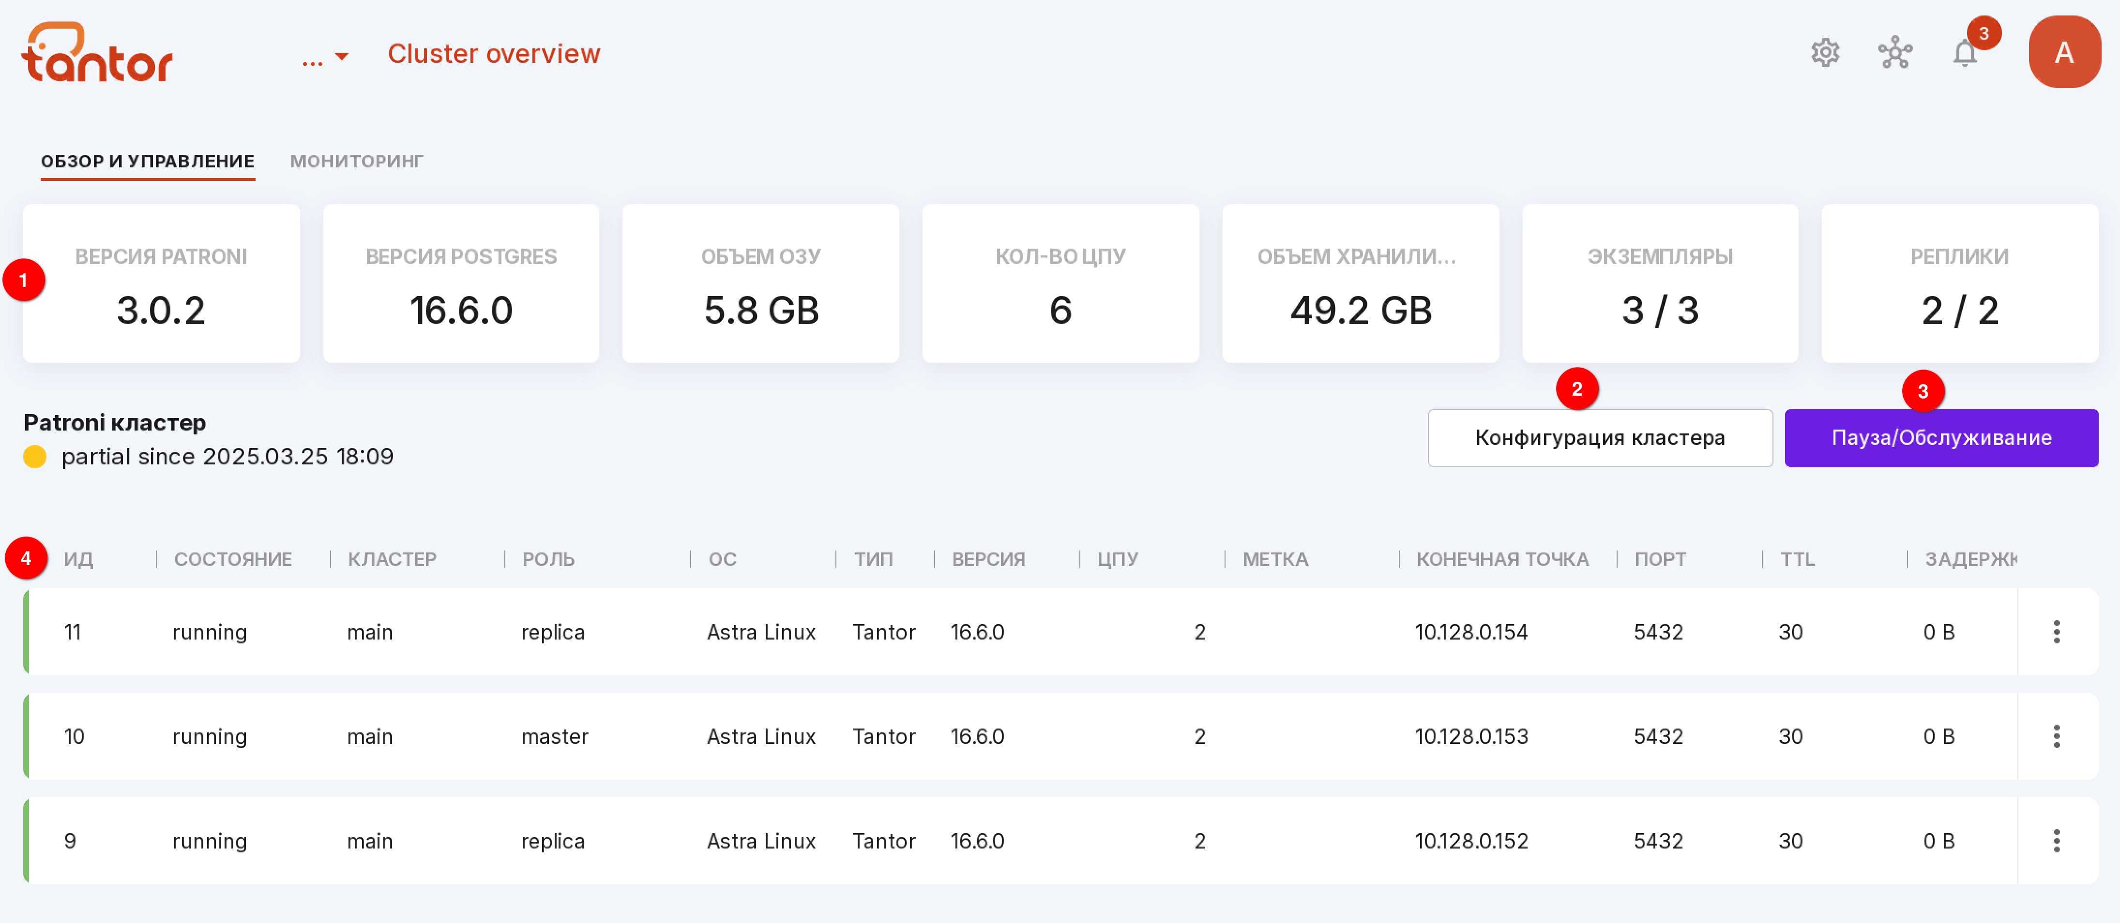Viewport: 2120px width, 923px height.
Task: Click port 5432 in instance 11 row
Action: click(1657, 632)
